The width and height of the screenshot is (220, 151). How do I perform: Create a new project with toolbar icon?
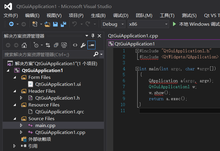pos(35,24)
